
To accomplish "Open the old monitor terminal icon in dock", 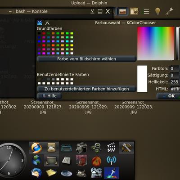I will pyautogui.click(x=51, y=161).
